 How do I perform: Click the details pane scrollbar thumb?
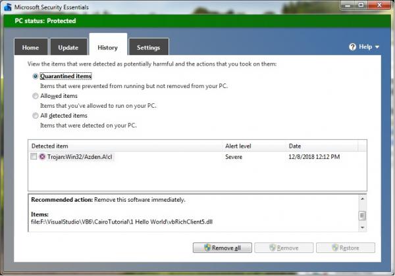click(x=362, y=216)
